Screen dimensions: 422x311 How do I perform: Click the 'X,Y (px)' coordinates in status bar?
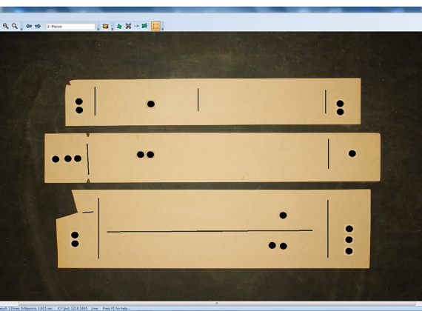pos(72,308)
